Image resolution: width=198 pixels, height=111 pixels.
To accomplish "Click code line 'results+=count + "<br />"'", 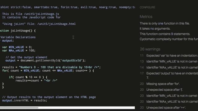I will (37, 80).
